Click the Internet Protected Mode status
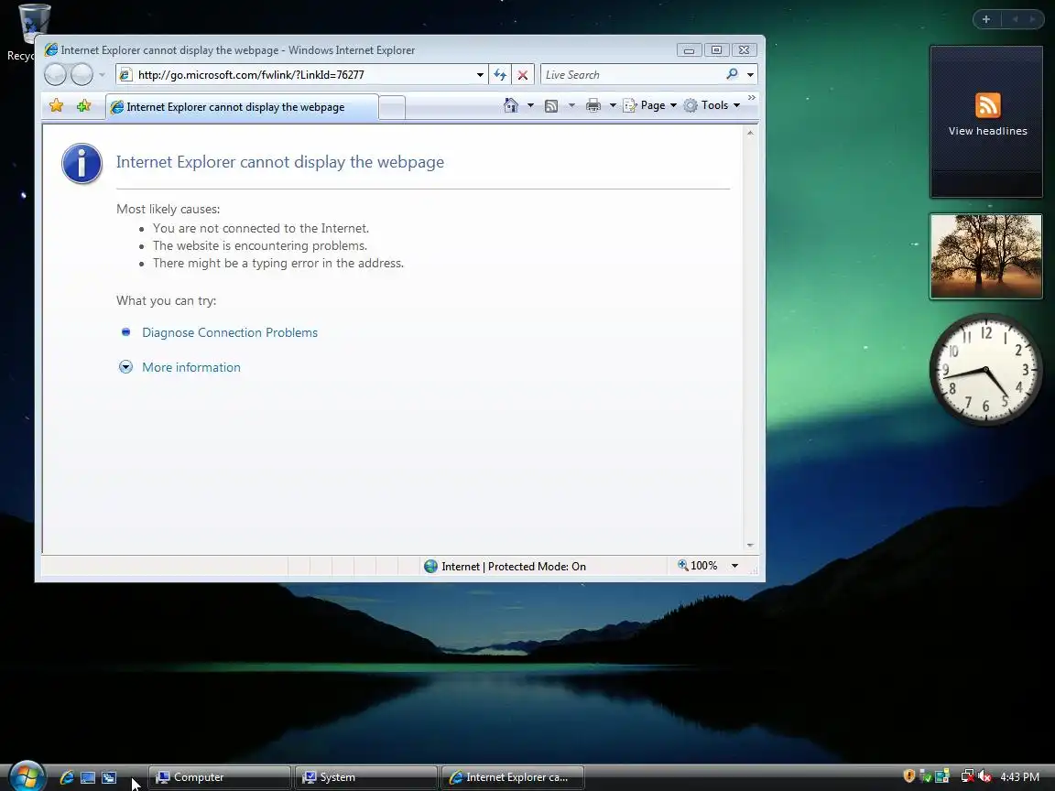Viewport: 1055px width, 791px height. click(505, 567)
